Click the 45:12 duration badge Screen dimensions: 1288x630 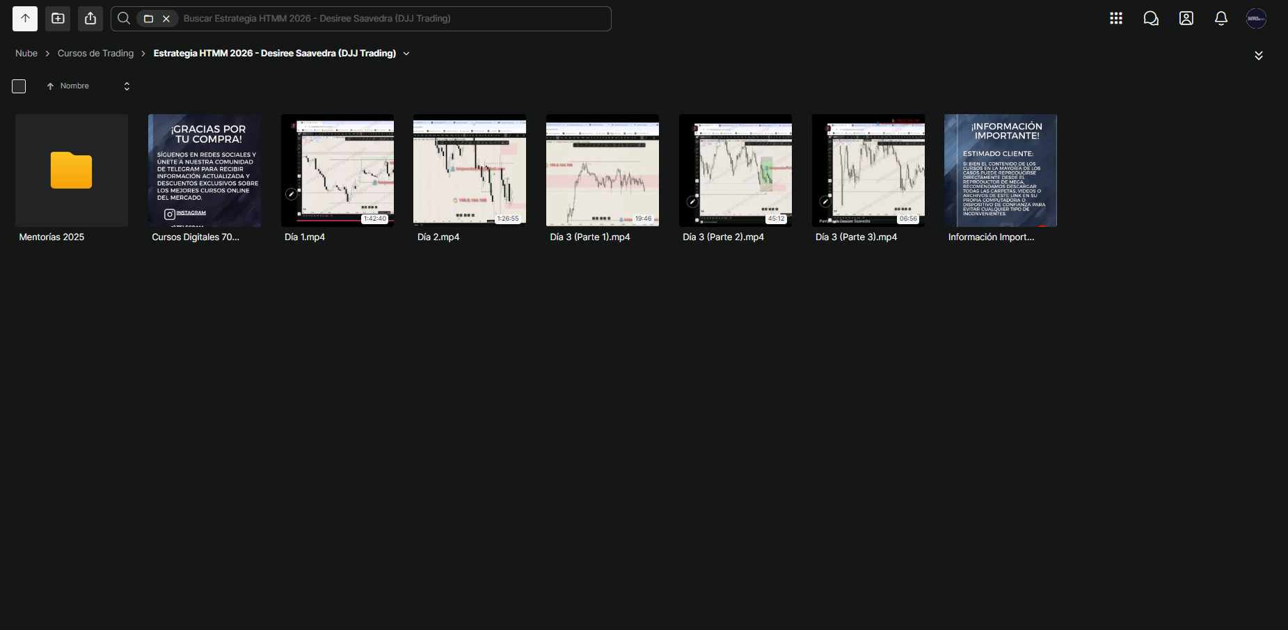(776, 219)
